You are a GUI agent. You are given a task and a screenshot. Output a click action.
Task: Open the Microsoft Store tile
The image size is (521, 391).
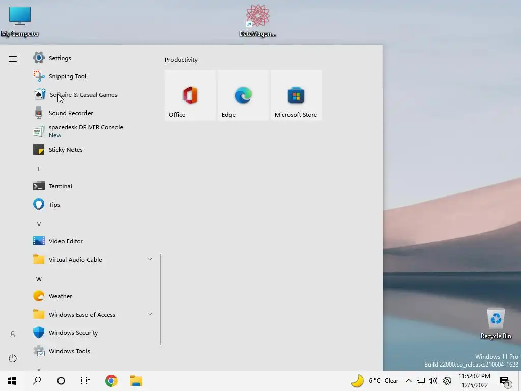(x=296, y=95)
